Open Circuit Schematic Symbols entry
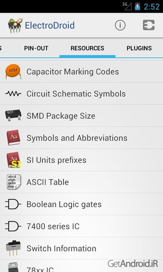 (x=81, y=94)
